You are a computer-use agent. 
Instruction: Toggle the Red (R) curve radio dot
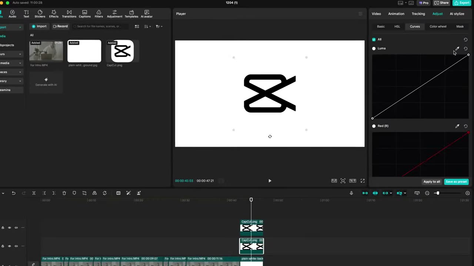[374, 126]
